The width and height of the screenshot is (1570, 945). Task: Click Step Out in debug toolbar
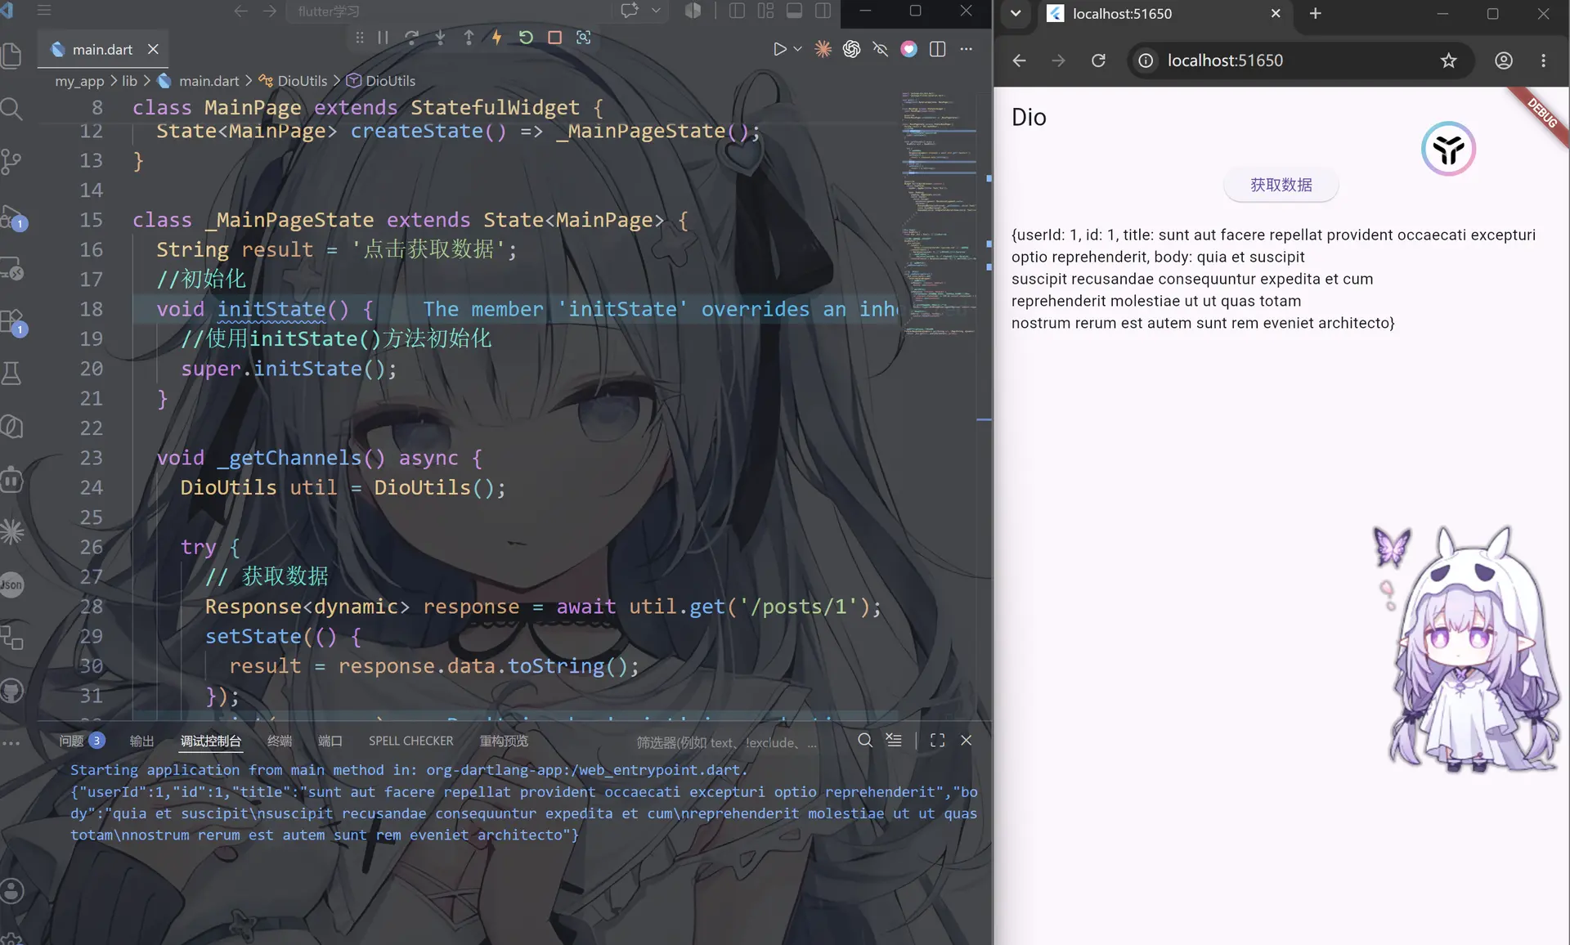(469, 38)
